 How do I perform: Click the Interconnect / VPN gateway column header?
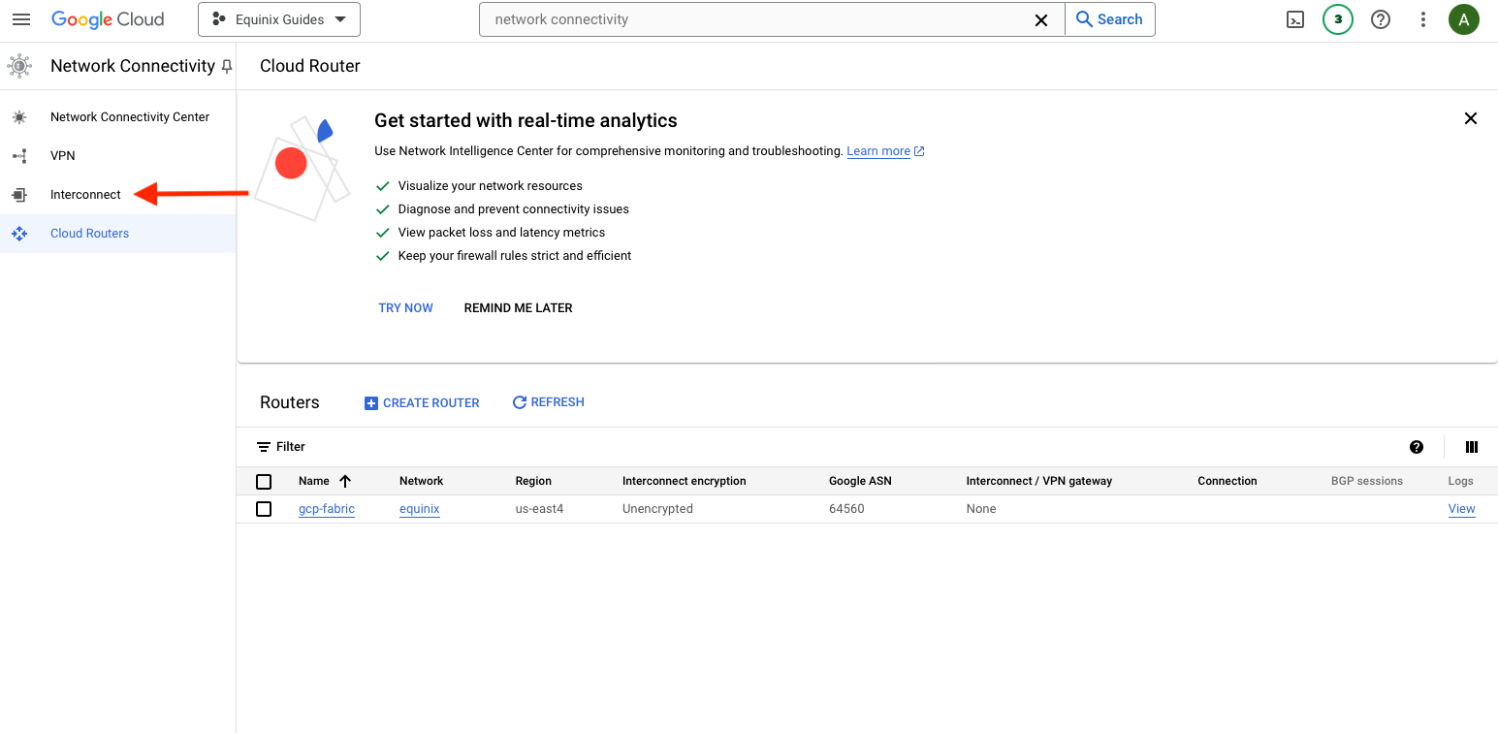(x=1039, y=481)
